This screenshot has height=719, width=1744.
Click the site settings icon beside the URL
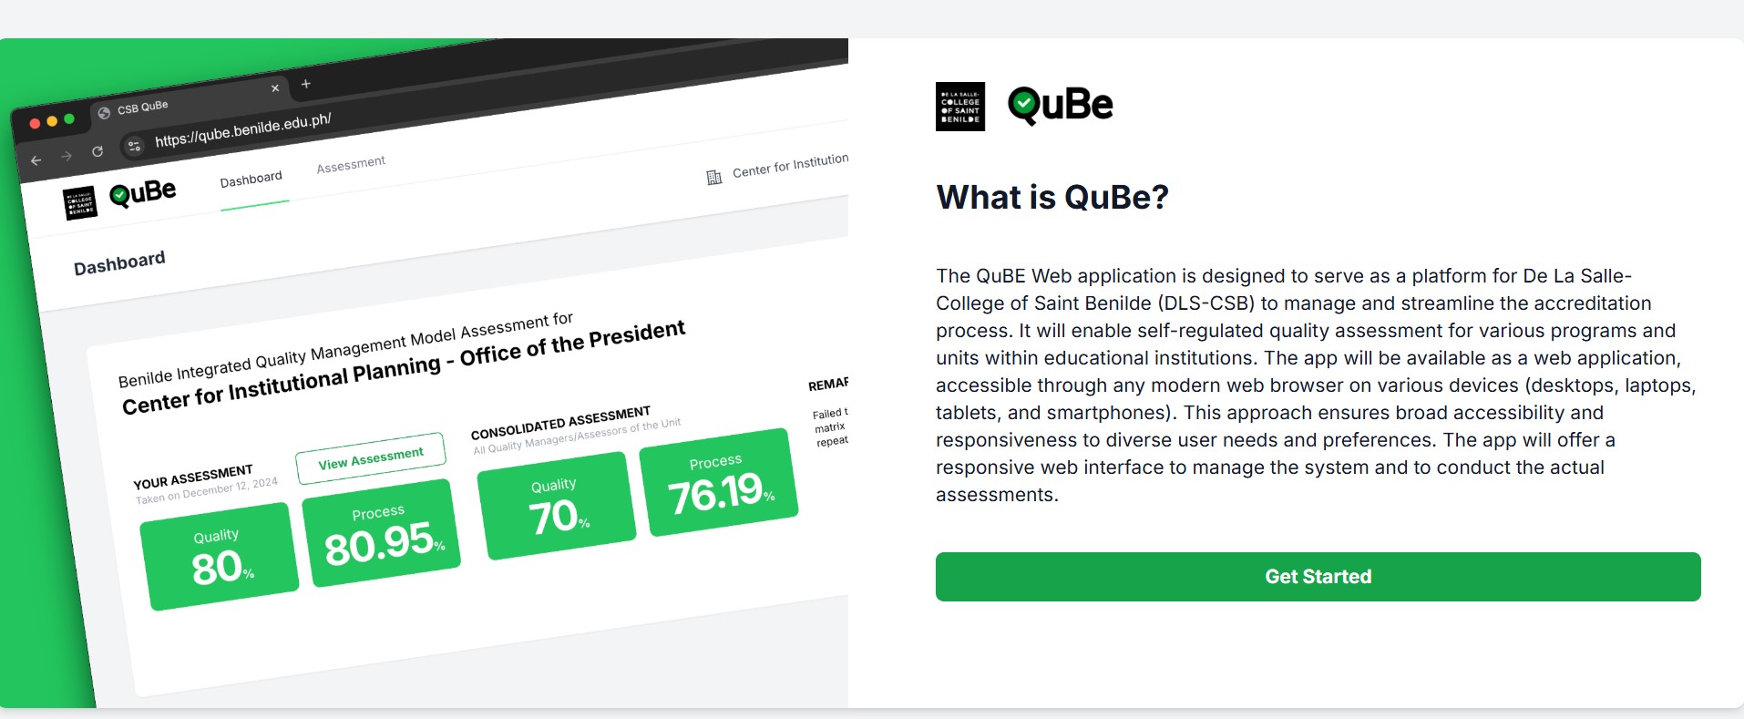coord(134,146)
